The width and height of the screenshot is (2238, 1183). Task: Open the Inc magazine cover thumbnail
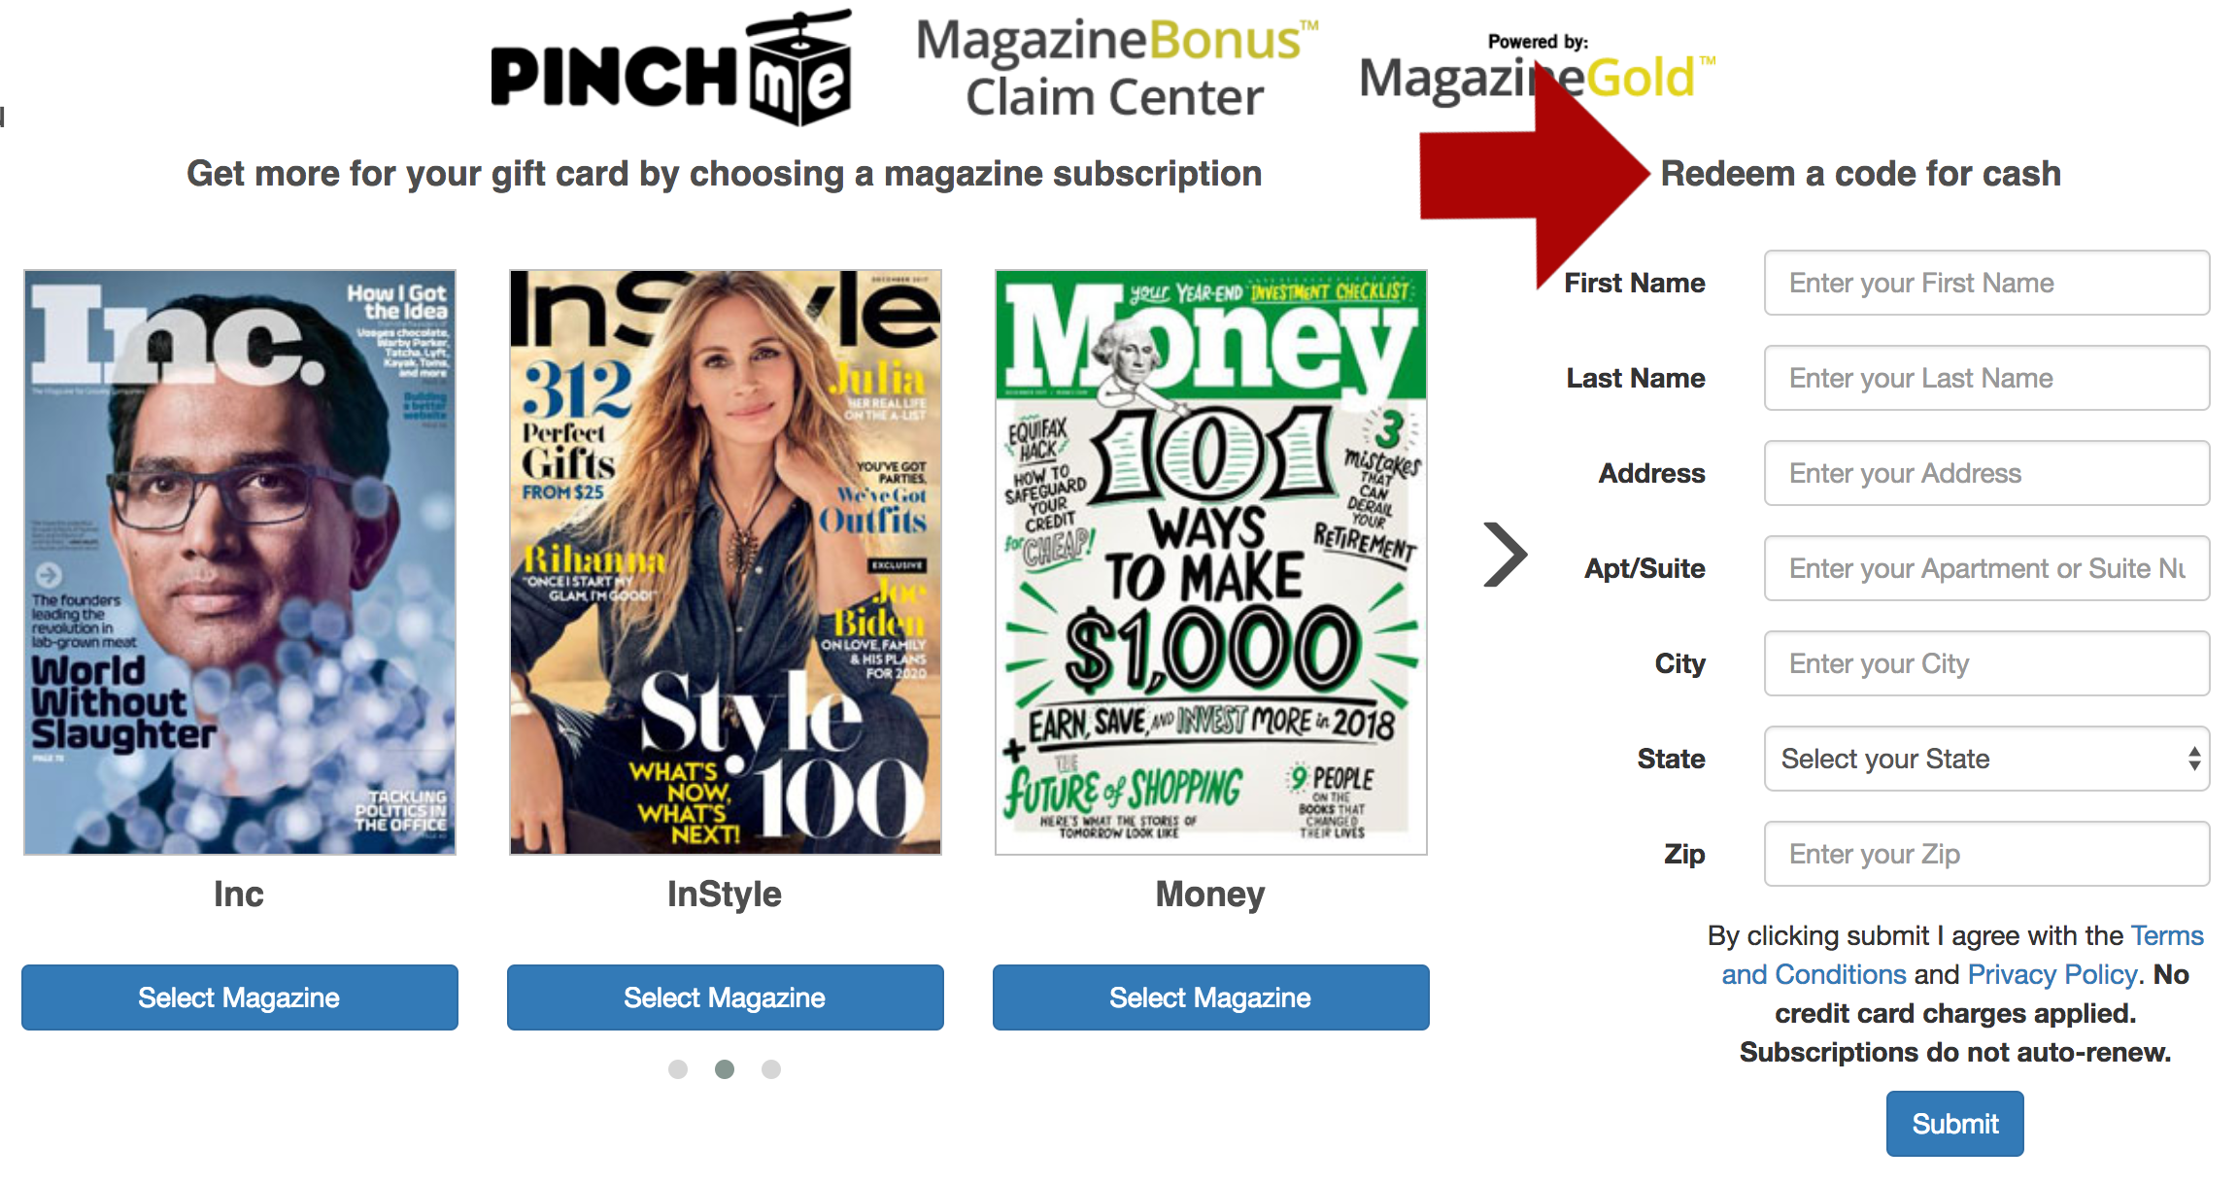click(240, 562)
